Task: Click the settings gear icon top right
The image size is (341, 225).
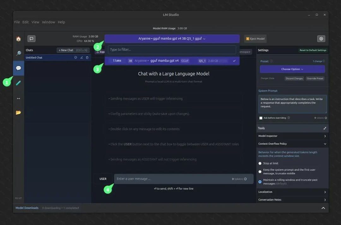Action: point(321,39)
